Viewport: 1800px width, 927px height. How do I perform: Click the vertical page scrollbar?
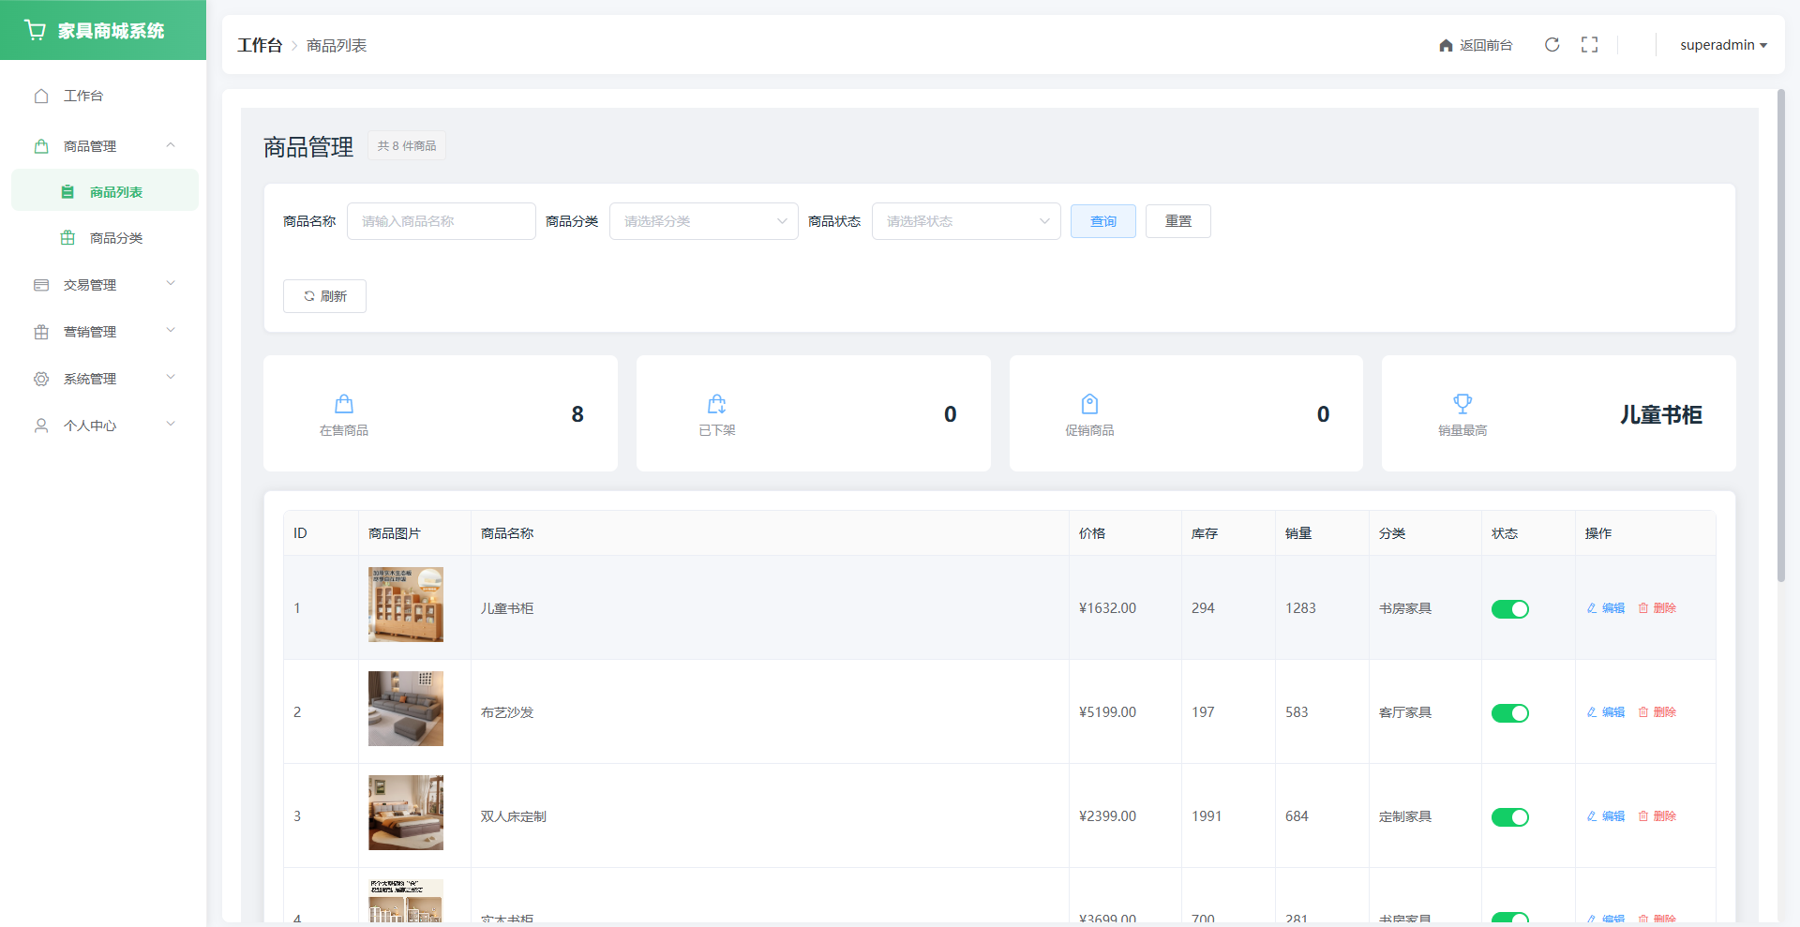1781,336
